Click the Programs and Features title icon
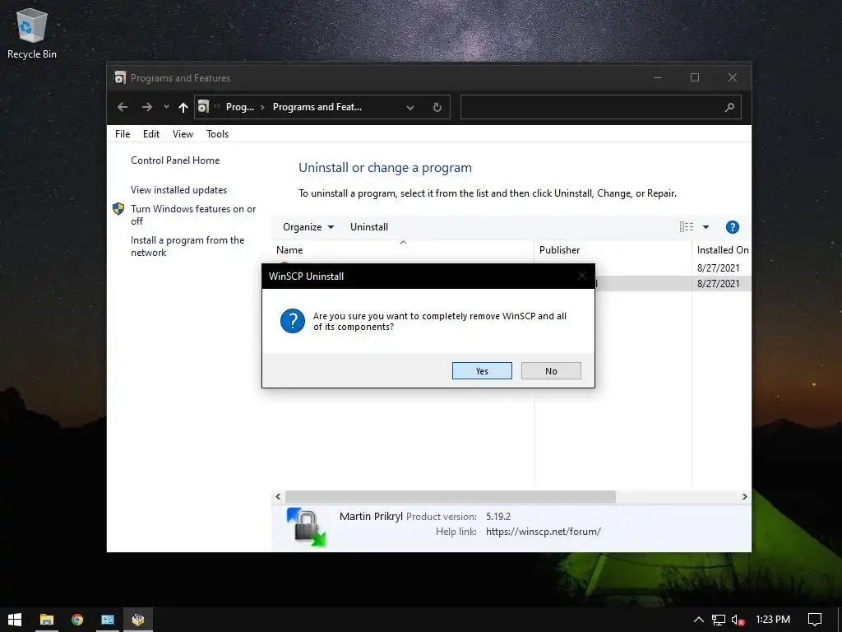 tap(120, 78)
